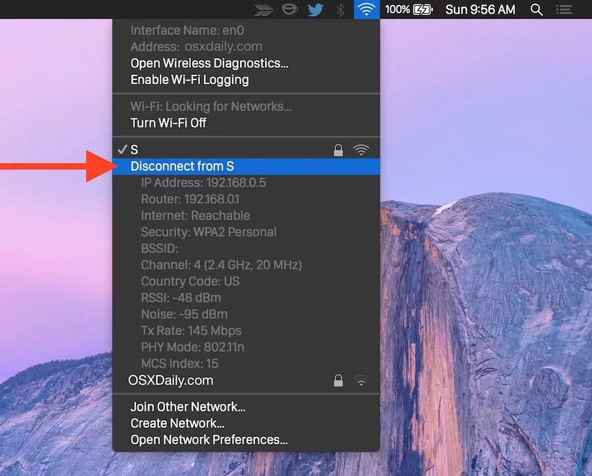
Task: Click the Address: osxdaily.com line
Action: point(196,47)
